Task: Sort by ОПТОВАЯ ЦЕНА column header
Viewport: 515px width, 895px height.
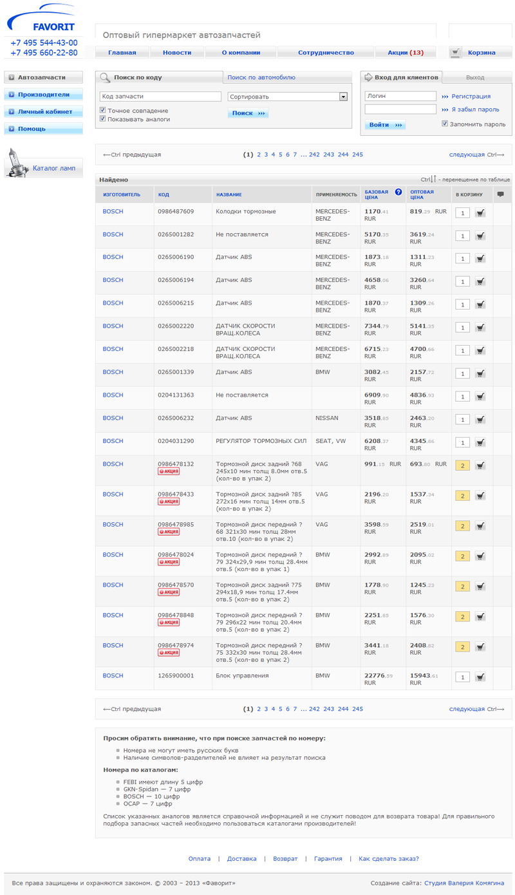Action: (x=422, y=194)
